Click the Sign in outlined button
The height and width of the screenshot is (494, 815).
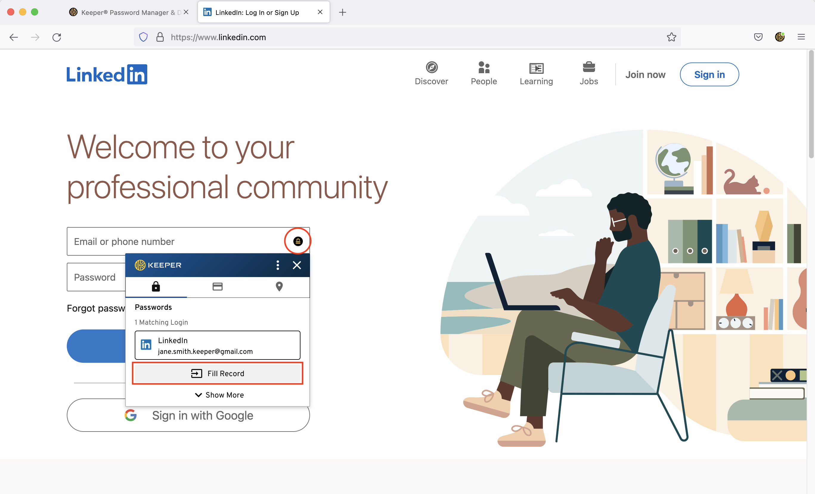(x=709, y=74)
